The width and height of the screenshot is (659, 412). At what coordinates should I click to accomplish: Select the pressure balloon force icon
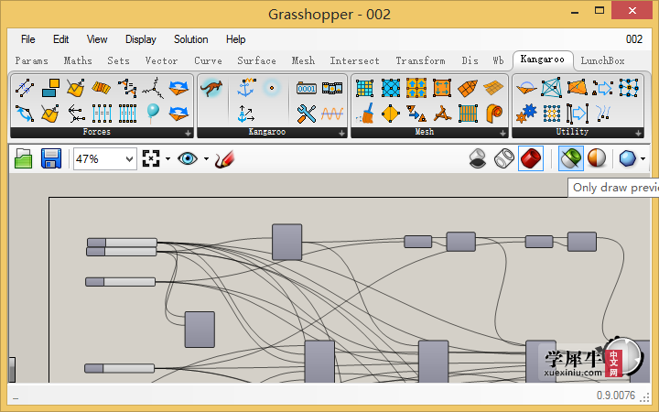coord(153,113)
